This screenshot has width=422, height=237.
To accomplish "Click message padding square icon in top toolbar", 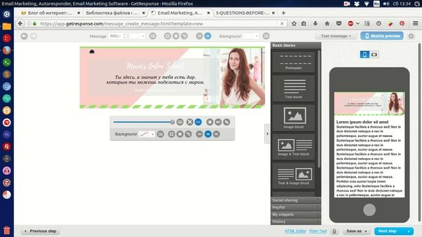I will click(x=176, y=36).
